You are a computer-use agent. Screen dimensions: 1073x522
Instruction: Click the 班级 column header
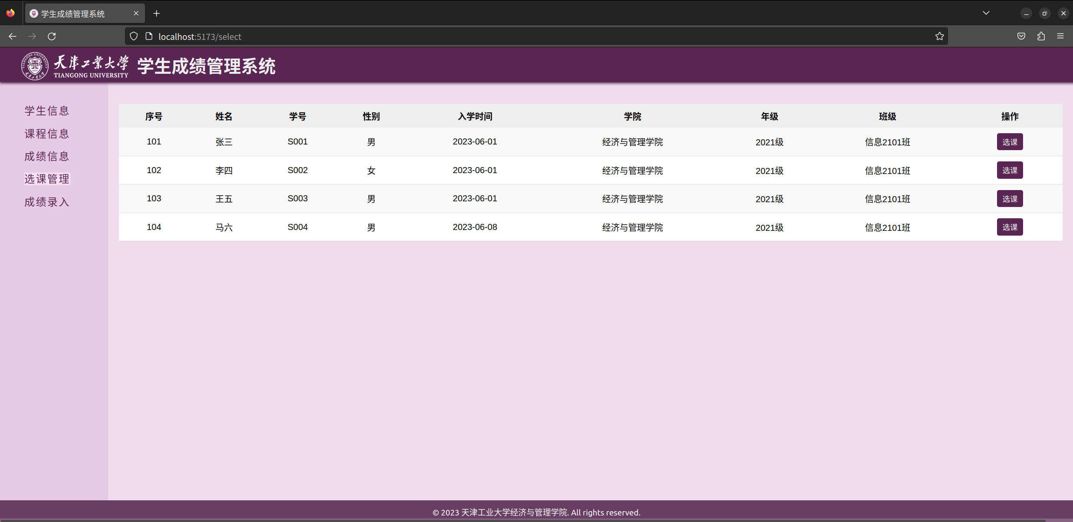pyautogui.click(x=888, y=116)
